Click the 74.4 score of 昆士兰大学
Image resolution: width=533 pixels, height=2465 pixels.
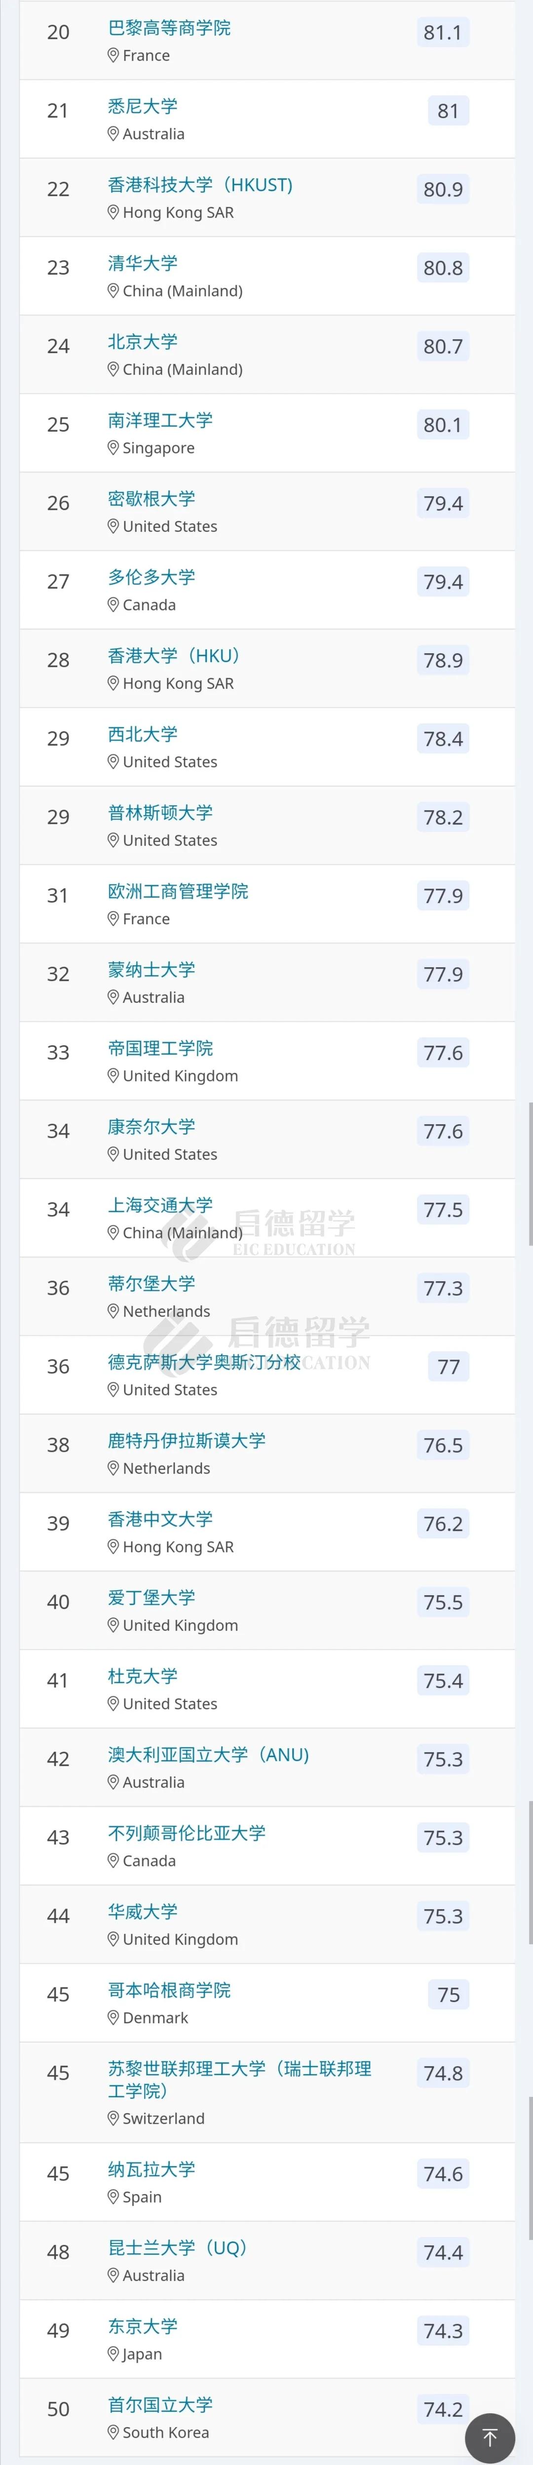(x=443, y=2253)
